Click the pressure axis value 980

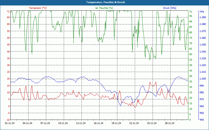202,93
